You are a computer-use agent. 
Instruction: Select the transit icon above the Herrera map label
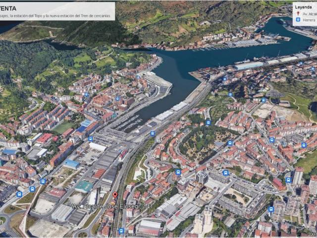coord(121,231)
